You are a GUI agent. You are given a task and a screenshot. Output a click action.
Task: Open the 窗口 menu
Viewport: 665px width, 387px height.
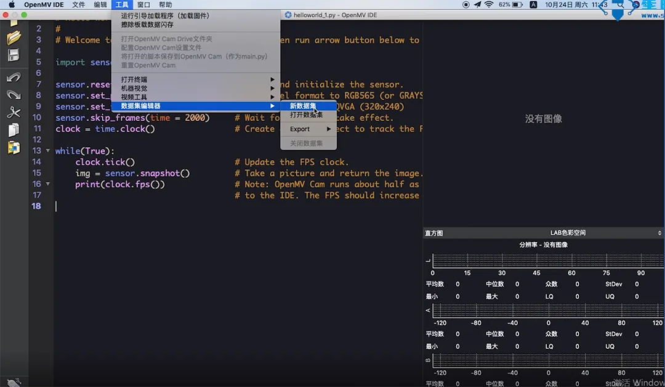tap(143, 5)
